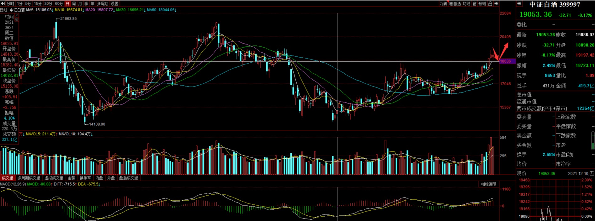Toggle 均线 moving average lines
The width and height of the screenshot is (595, 221).
tap(466, 3)
